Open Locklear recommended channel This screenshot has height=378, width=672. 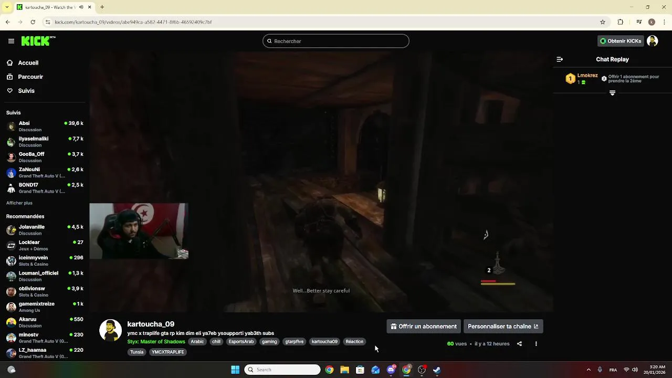point(45,245)
